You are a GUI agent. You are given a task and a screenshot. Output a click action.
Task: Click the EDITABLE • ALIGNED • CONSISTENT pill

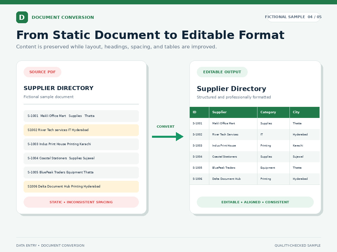pyautogui.click(x=255, y=202)
